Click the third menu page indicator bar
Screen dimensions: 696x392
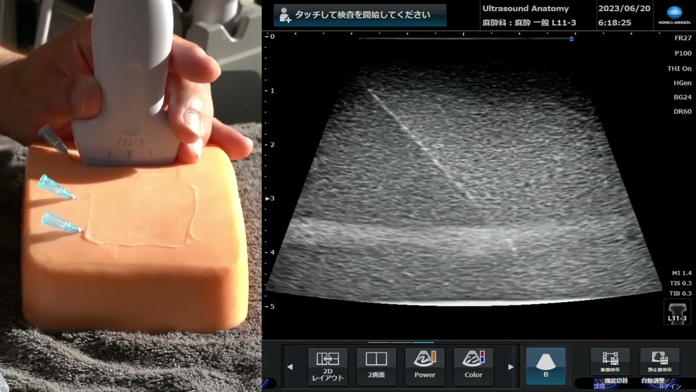click(x=423, y=342)
